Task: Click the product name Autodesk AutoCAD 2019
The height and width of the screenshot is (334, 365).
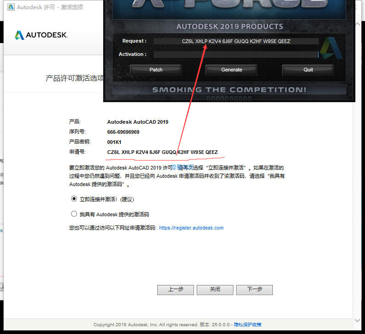Action: click(138, 122)
